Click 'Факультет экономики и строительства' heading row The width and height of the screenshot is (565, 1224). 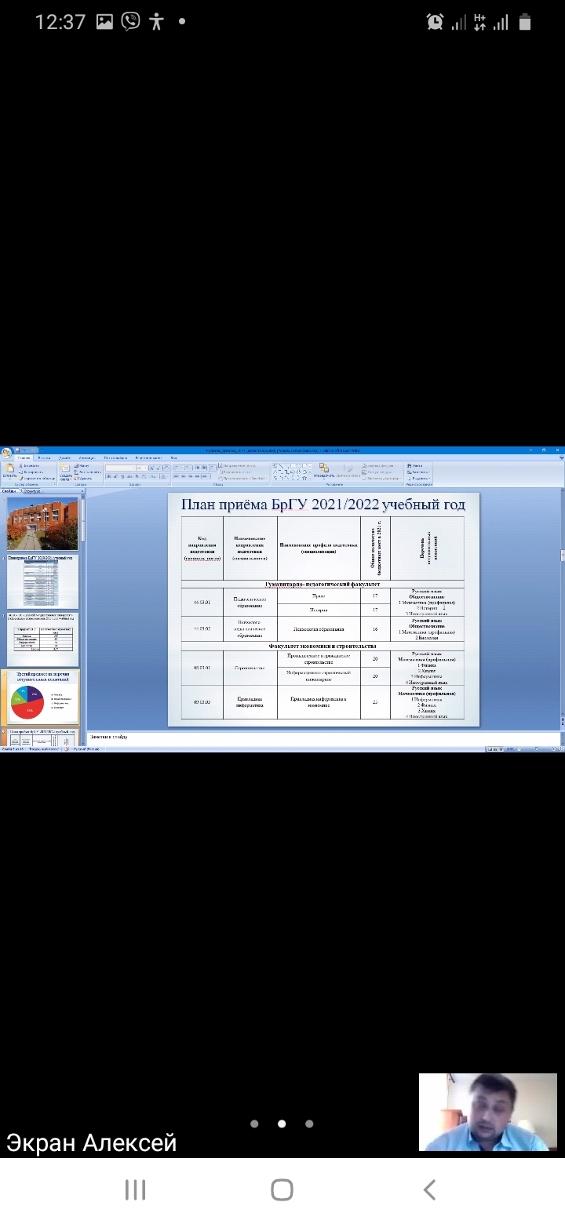(x=323, y=646)
